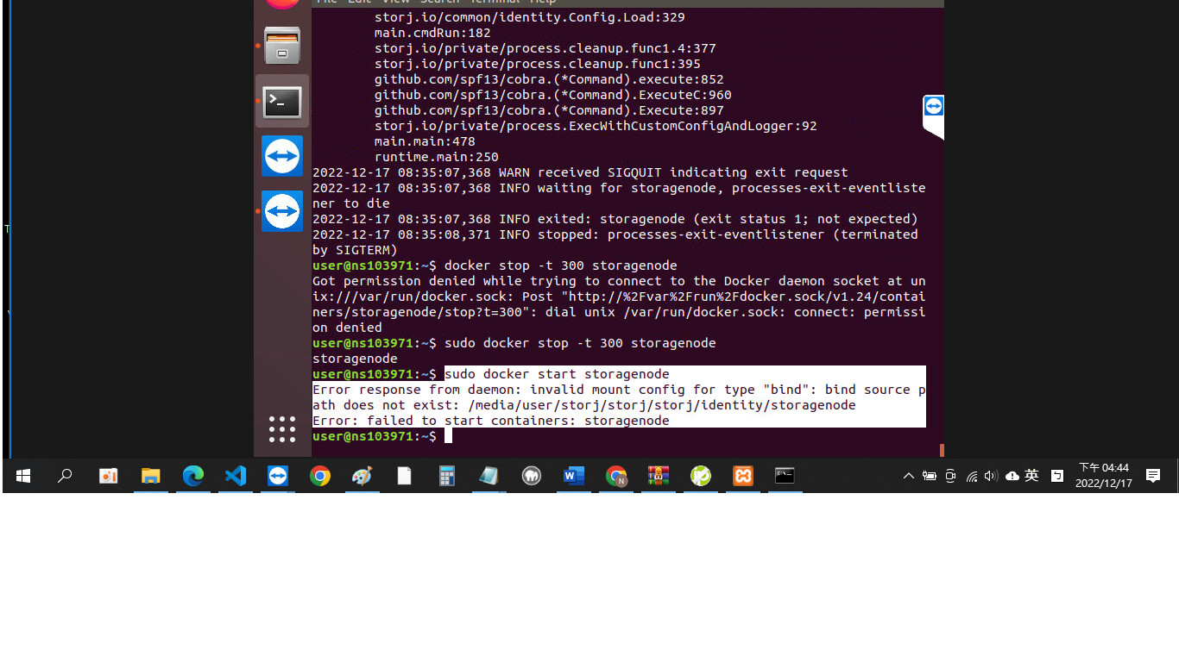Open the Files app in Ubuntu dock
1179x662 pixels.
click(282, 46)
